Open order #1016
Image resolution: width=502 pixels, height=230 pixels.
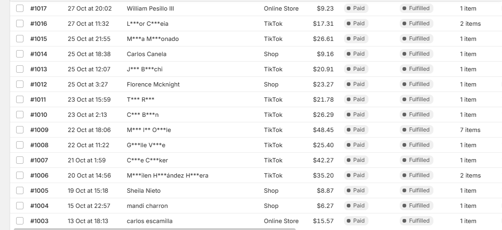[38, 23]
